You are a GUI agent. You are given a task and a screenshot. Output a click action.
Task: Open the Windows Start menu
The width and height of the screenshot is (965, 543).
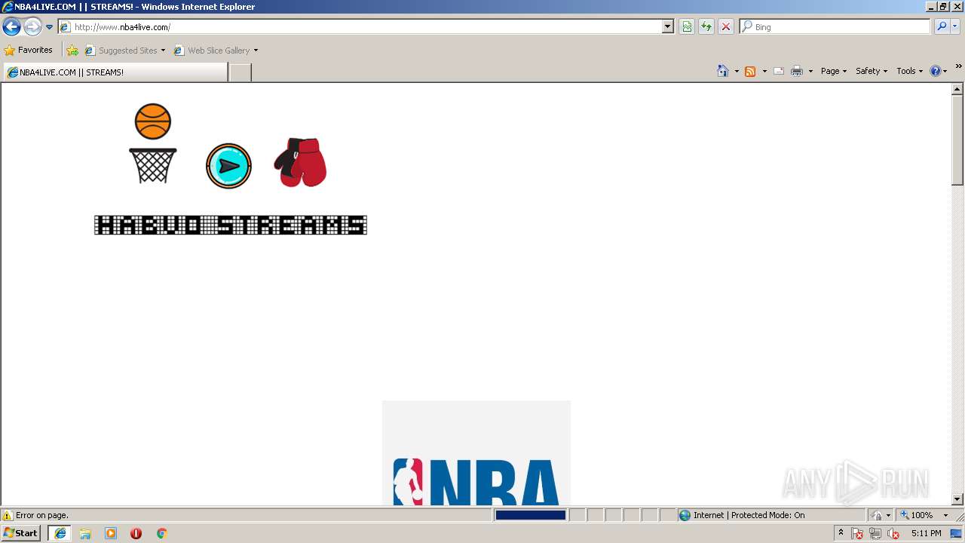tap(20, 533)
